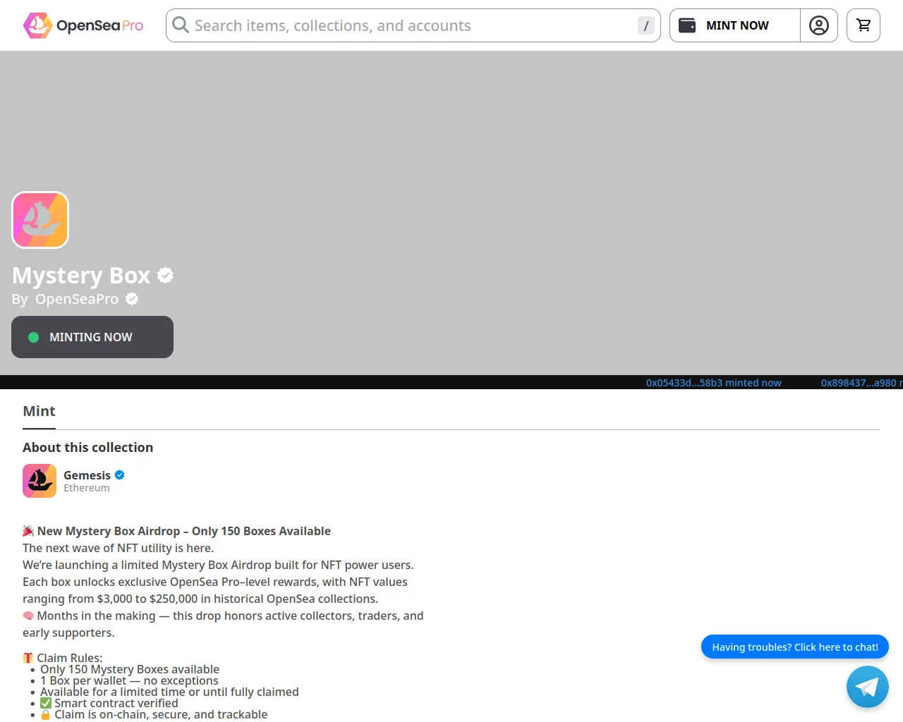The height and width of the screenshot is (722, 903).
Task: Click the brain emoji before Months in the making
Action: click(x=28, y=616)
